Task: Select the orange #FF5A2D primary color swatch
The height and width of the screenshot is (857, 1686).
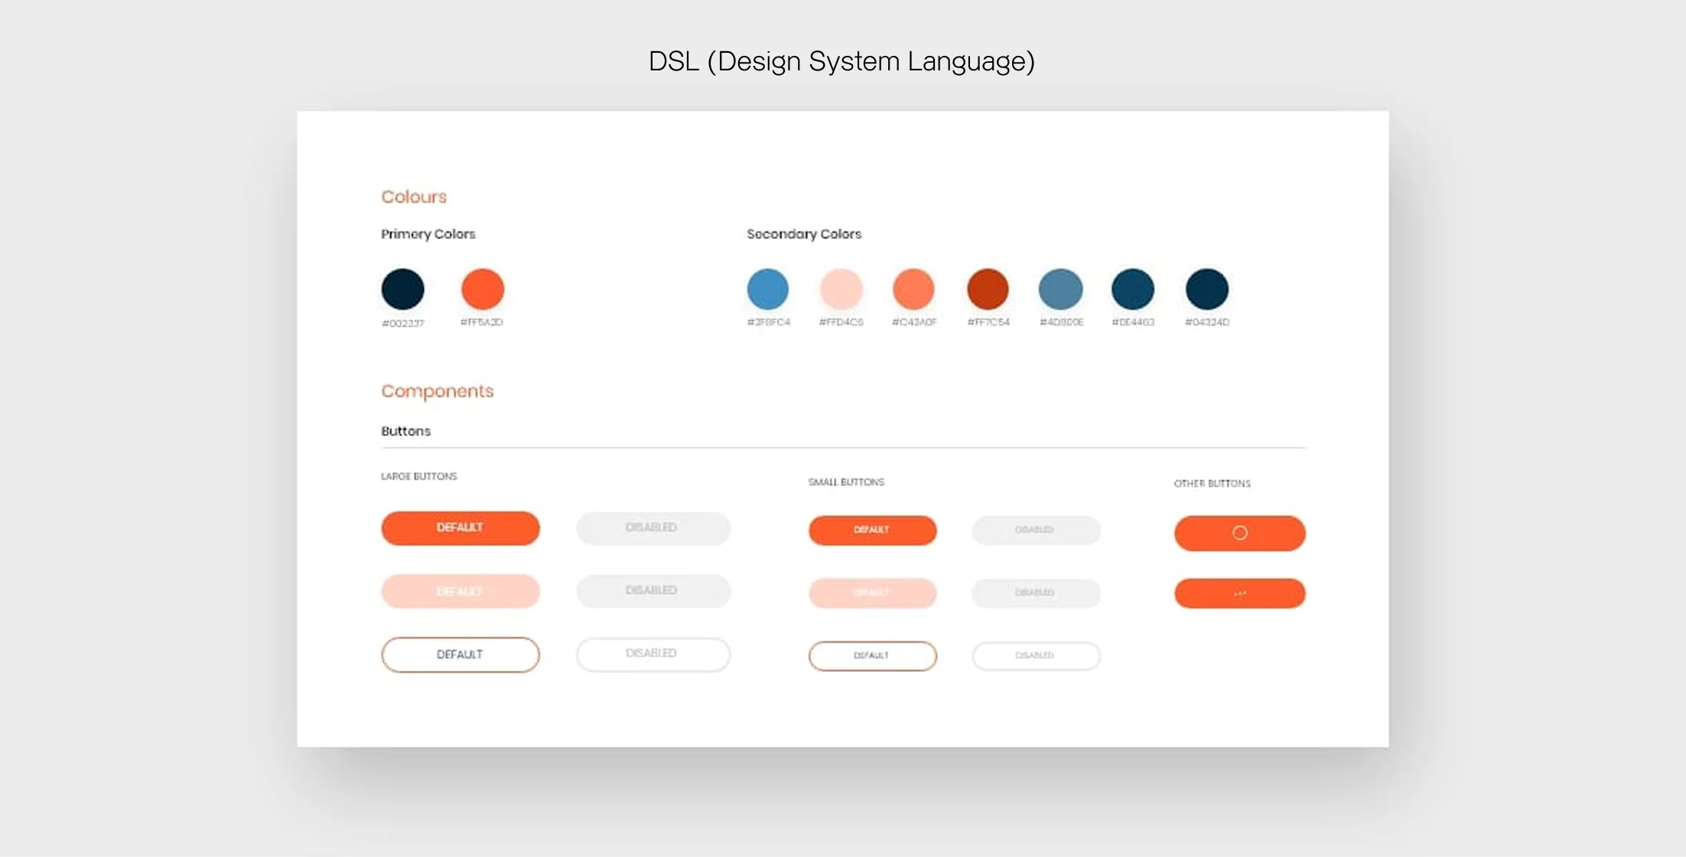Action: (x=483, y=289)
